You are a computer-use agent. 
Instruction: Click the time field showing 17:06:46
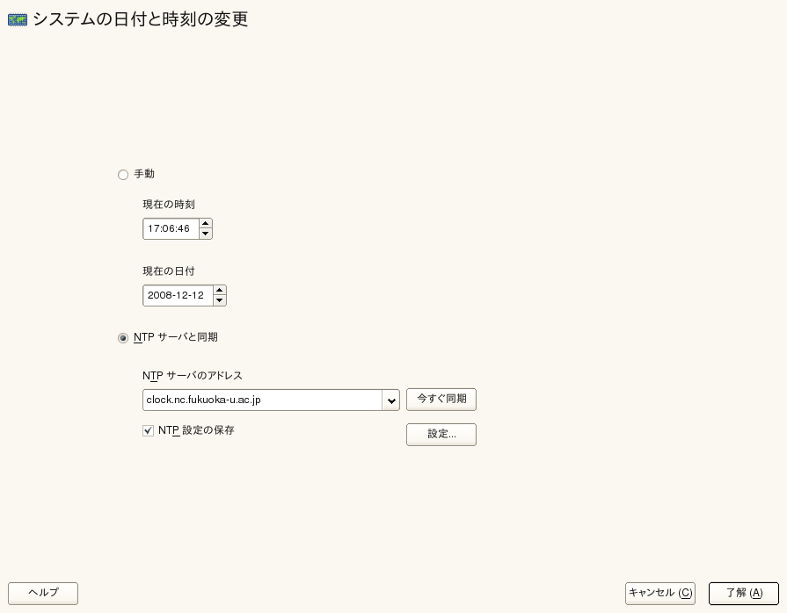(171, 228)
